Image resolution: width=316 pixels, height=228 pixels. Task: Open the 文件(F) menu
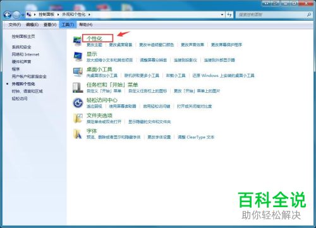point(15,25)
